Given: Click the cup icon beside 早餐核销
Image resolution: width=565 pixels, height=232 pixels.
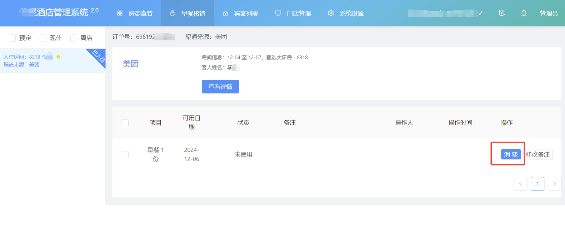Looking at the screenshot, I should coord(173,13).
